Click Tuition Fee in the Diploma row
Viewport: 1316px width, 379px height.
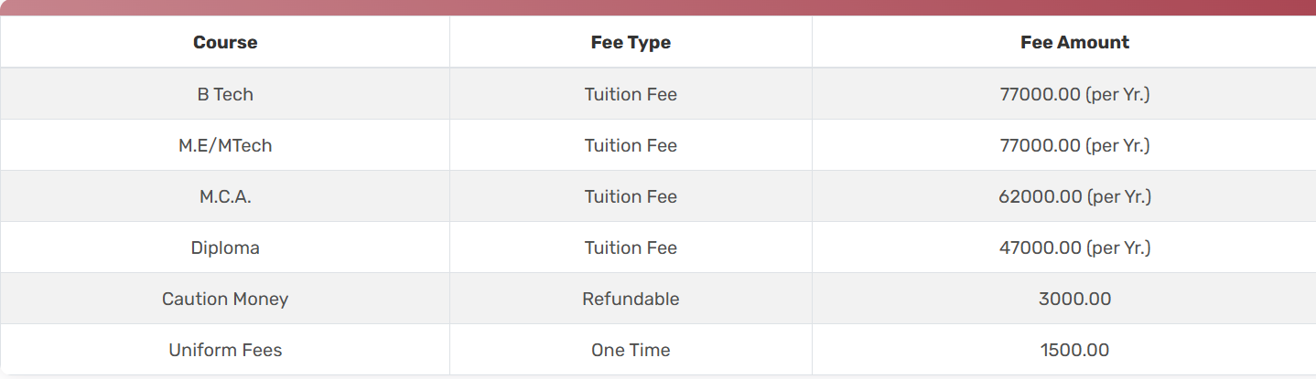point(631,247)
